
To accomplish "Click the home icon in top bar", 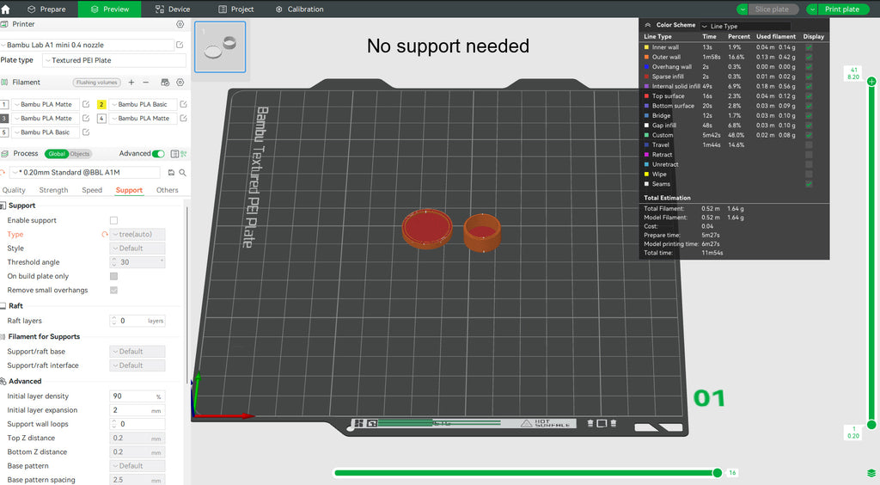I will click(x=6, y=9).
